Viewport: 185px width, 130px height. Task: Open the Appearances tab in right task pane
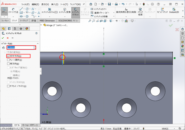182,46
